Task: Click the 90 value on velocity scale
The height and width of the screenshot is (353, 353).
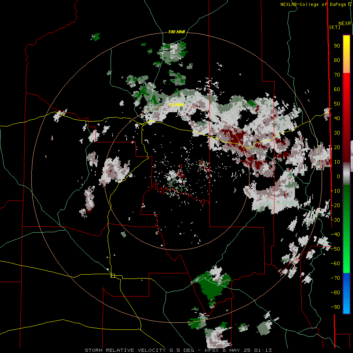Action: [337, 46]
